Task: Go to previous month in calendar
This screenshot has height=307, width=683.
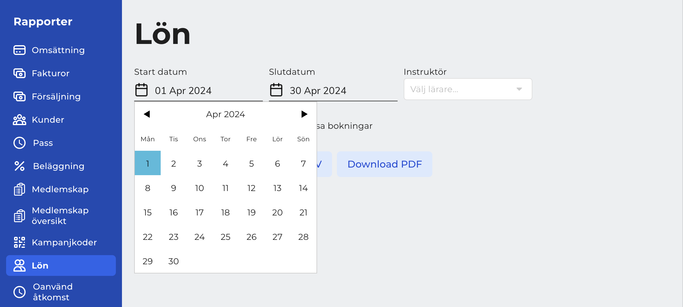Action: pos(147,114)
